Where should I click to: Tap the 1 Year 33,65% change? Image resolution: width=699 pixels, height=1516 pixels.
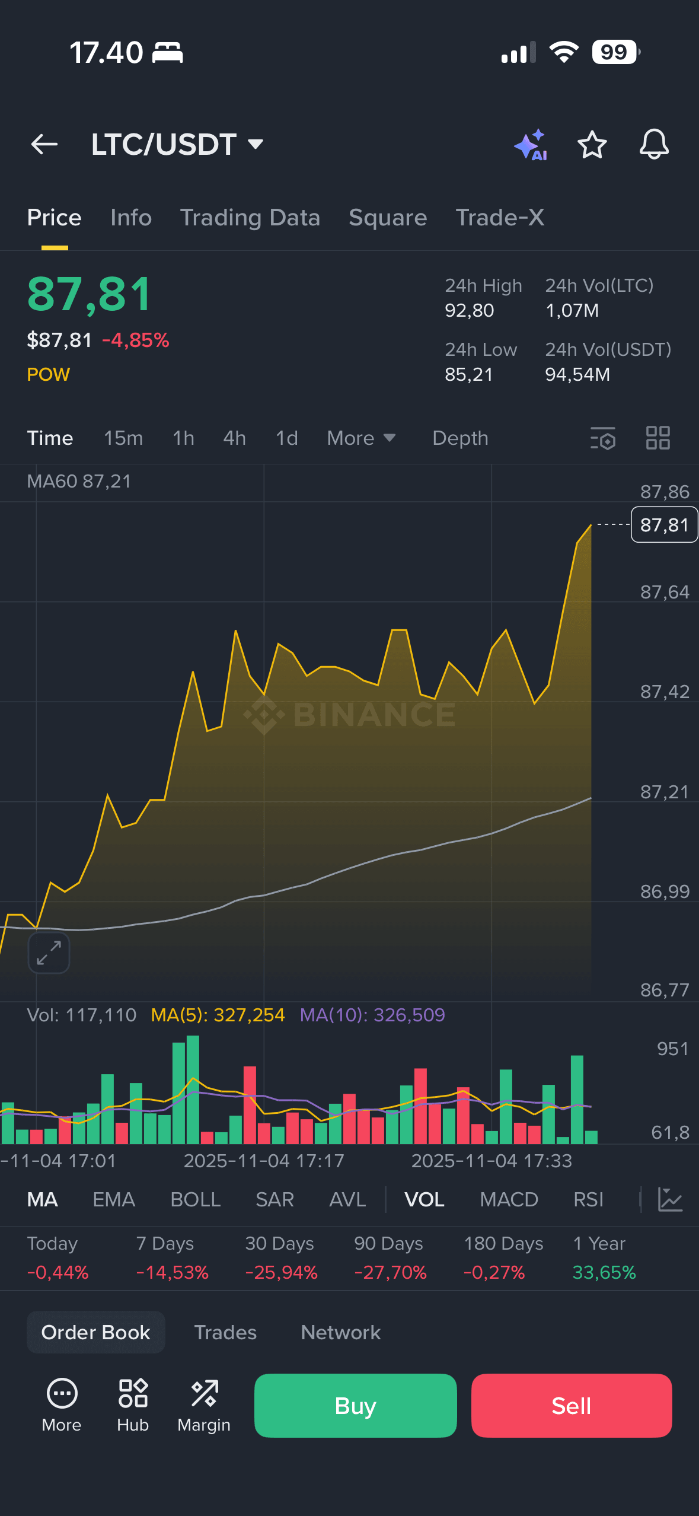604,1257
